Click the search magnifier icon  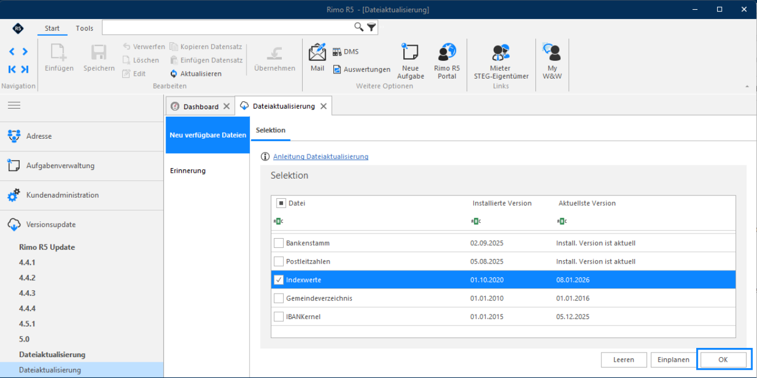point(359,27)
